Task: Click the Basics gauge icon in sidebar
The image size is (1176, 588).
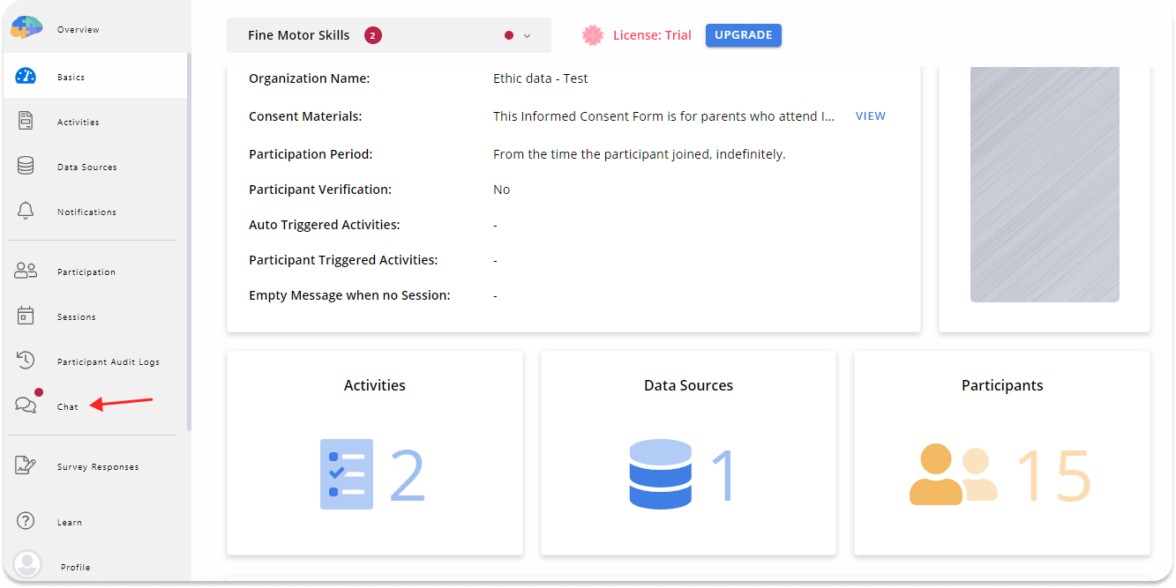Action: (26, 76)
